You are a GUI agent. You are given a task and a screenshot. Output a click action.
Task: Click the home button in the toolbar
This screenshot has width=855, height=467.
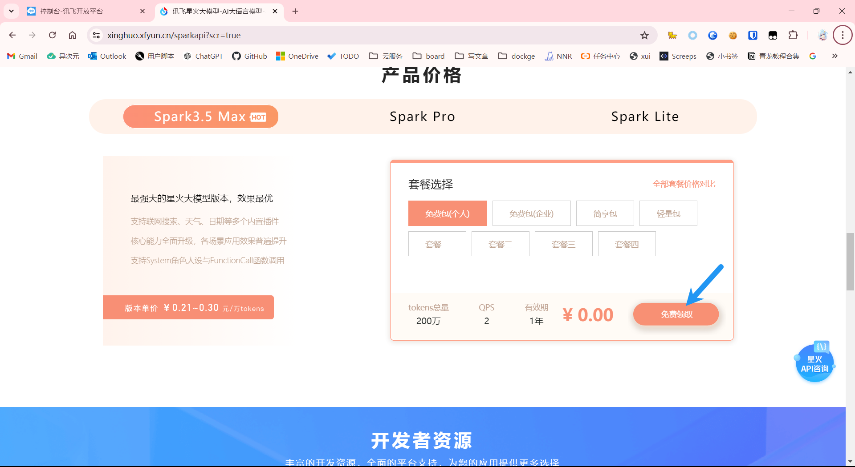72,35
